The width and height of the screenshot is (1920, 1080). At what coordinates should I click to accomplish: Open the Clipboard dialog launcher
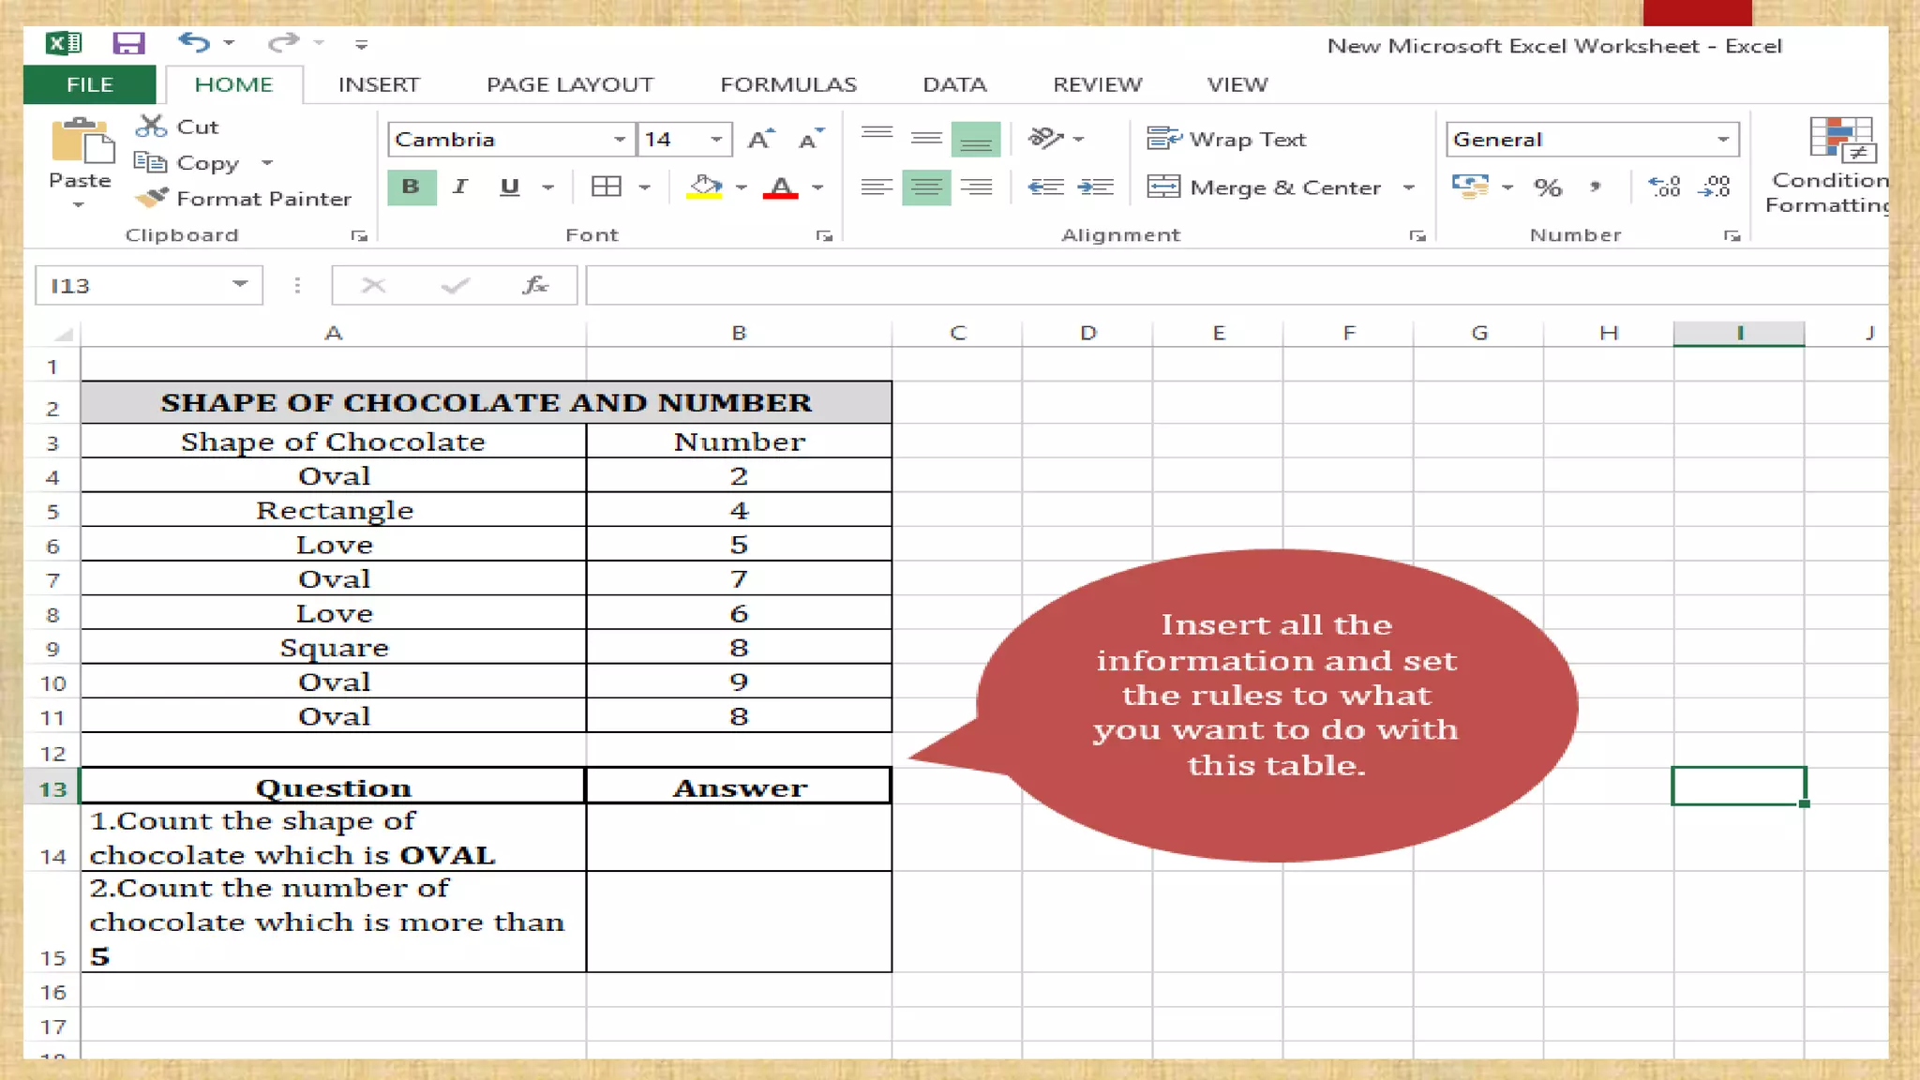[x=359, y=236]
